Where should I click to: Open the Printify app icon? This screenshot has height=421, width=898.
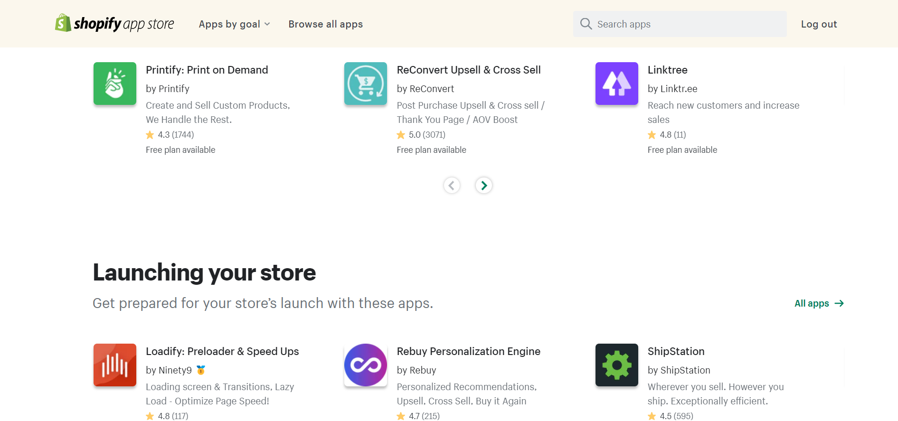click(115, 84)
